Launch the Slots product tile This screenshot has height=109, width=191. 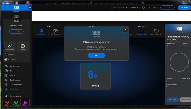pos(25,102)
